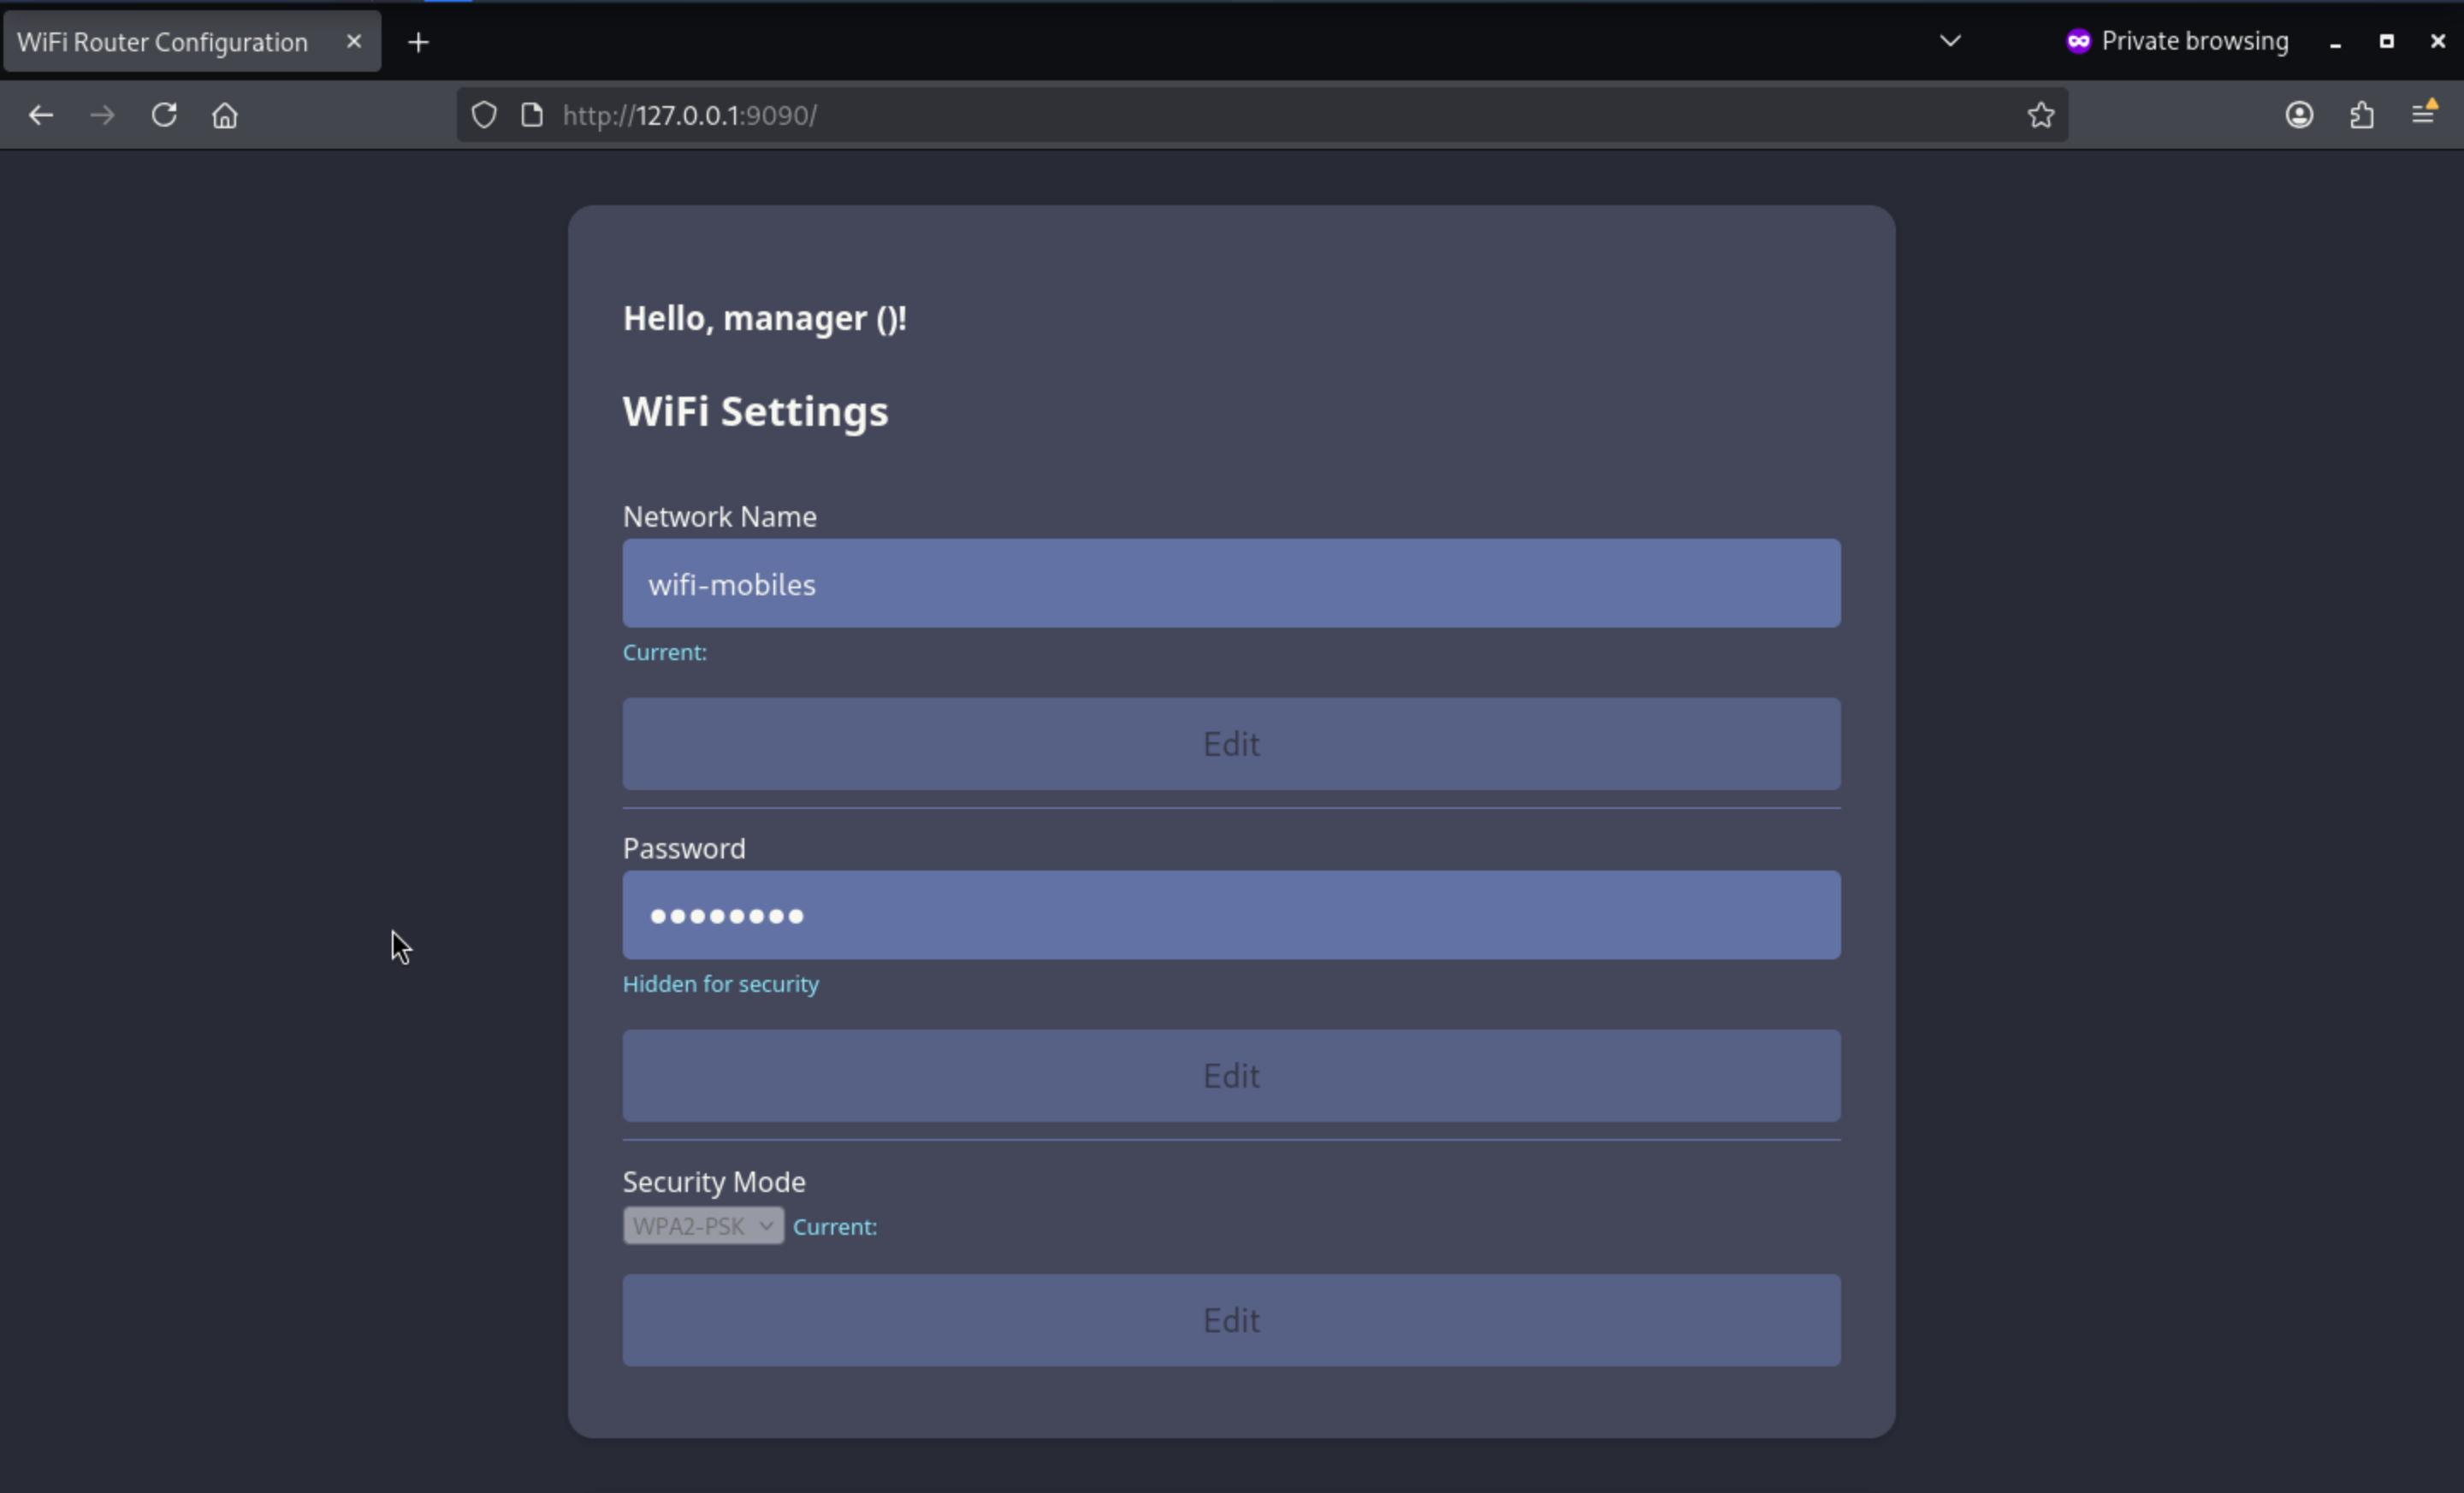Screen dimensions: 2464x1493
Task: Open the Firefox account icon
Action: 2299,115
